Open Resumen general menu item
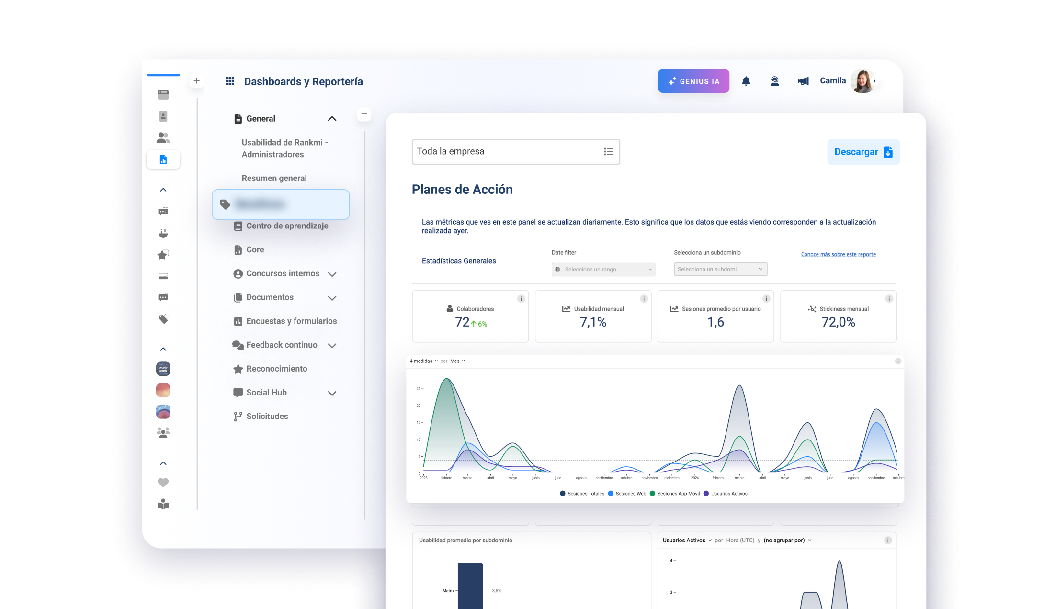 (x=274, y=178)
